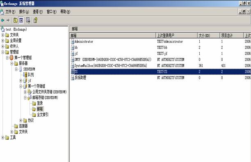251x162 pixels.
Task: Click TEST\TS in the selected row
Action: point(162,72)
